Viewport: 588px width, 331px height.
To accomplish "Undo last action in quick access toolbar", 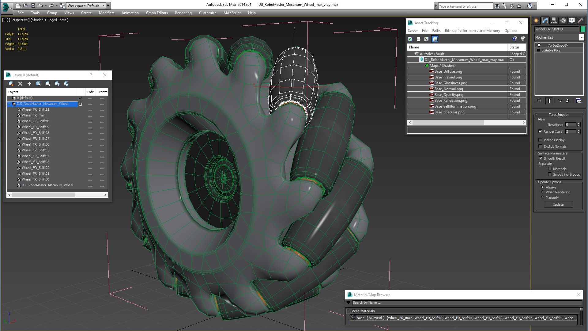I will (40, 6).
